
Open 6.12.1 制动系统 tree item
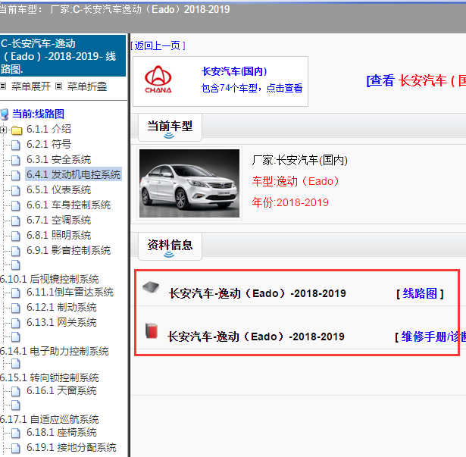tap(61, 307)
